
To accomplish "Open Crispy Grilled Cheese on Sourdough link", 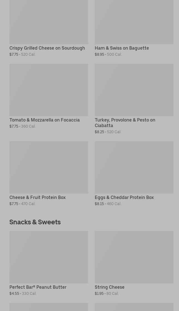I will tap(47, 48).
